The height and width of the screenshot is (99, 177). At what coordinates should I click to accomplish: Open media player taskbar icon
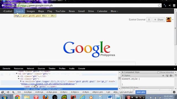(x=91, y=97)
